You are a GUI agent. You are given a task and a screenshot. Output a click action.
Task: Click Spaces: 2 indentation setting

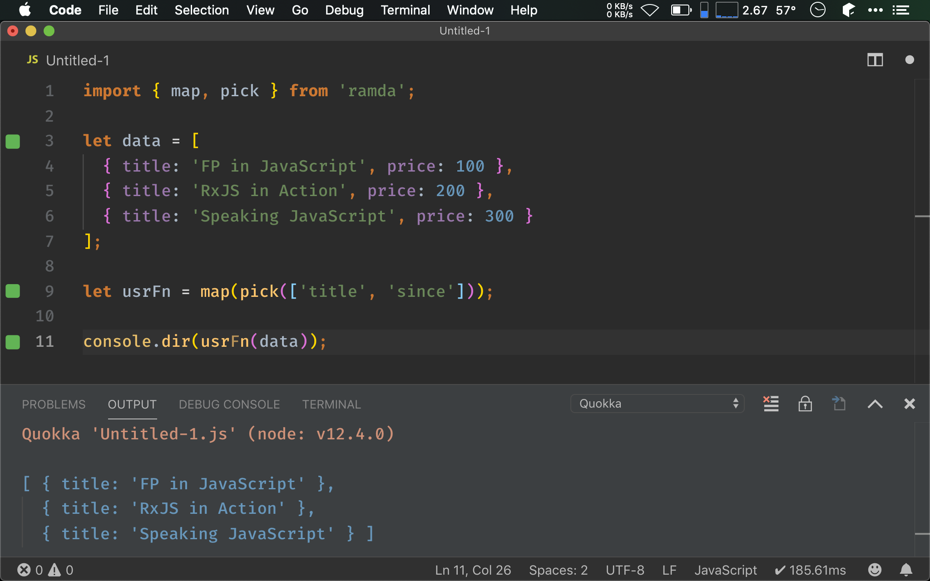pyautogui.click(x=558, y=570)
